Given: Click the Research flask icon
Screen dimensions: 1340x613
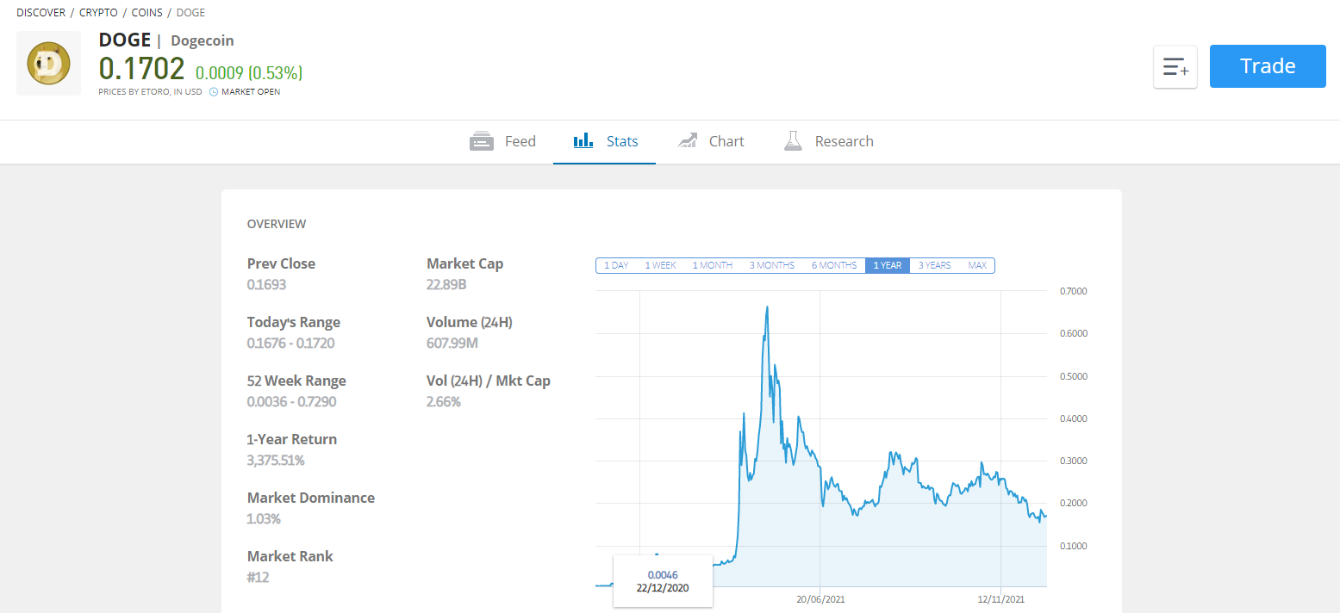Looking at the screenshot, I should coord(793,141).
